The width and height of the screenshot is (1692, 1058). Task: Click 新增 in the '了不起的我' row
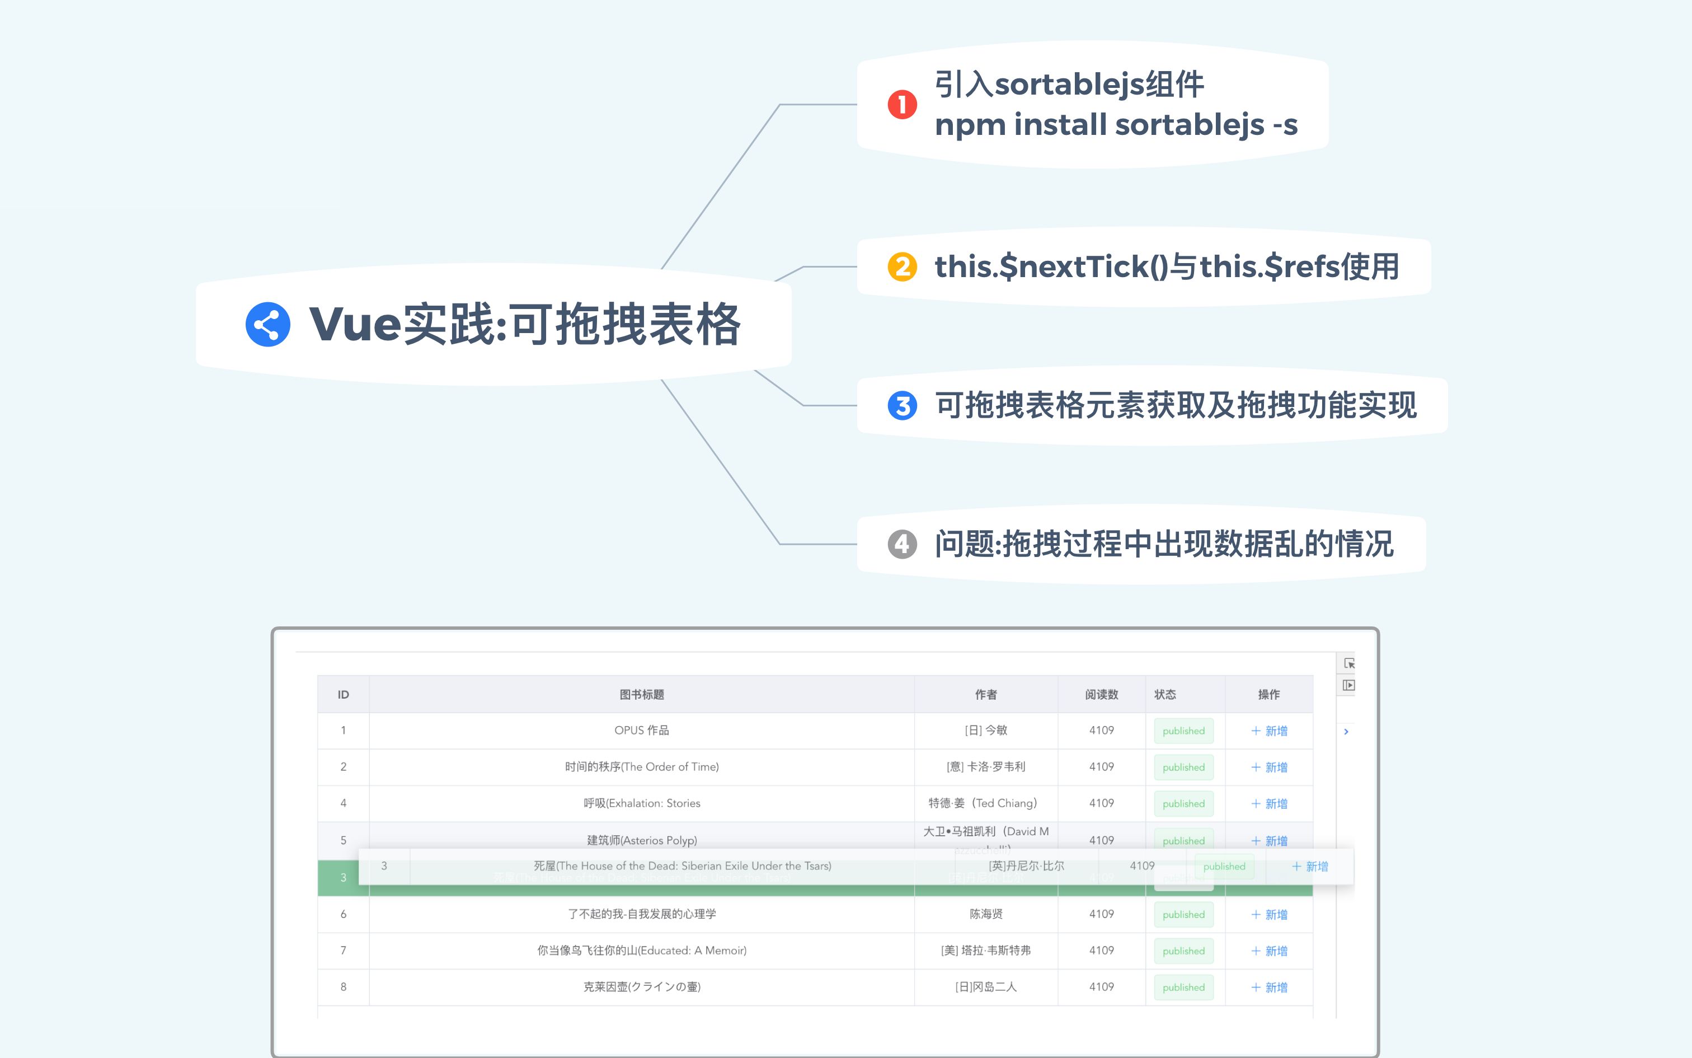click(1269, 914)
